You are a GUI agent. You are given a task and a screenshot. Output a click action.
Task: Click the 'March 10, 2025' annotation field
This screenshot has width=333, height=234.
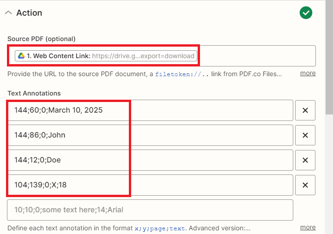click(150, 110)
